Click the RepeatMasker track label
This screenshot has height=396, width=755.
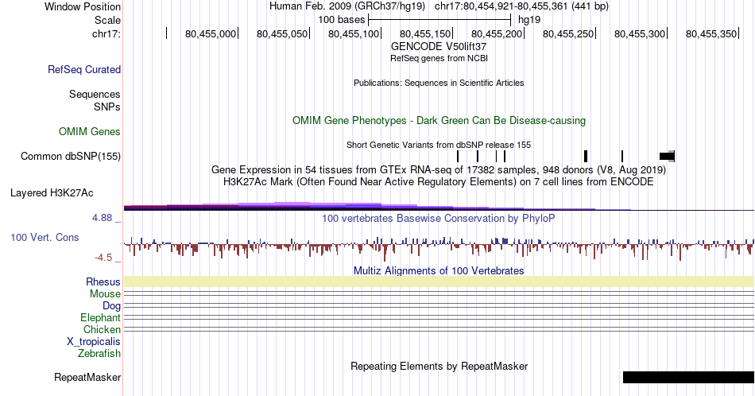tap(87, 377)
